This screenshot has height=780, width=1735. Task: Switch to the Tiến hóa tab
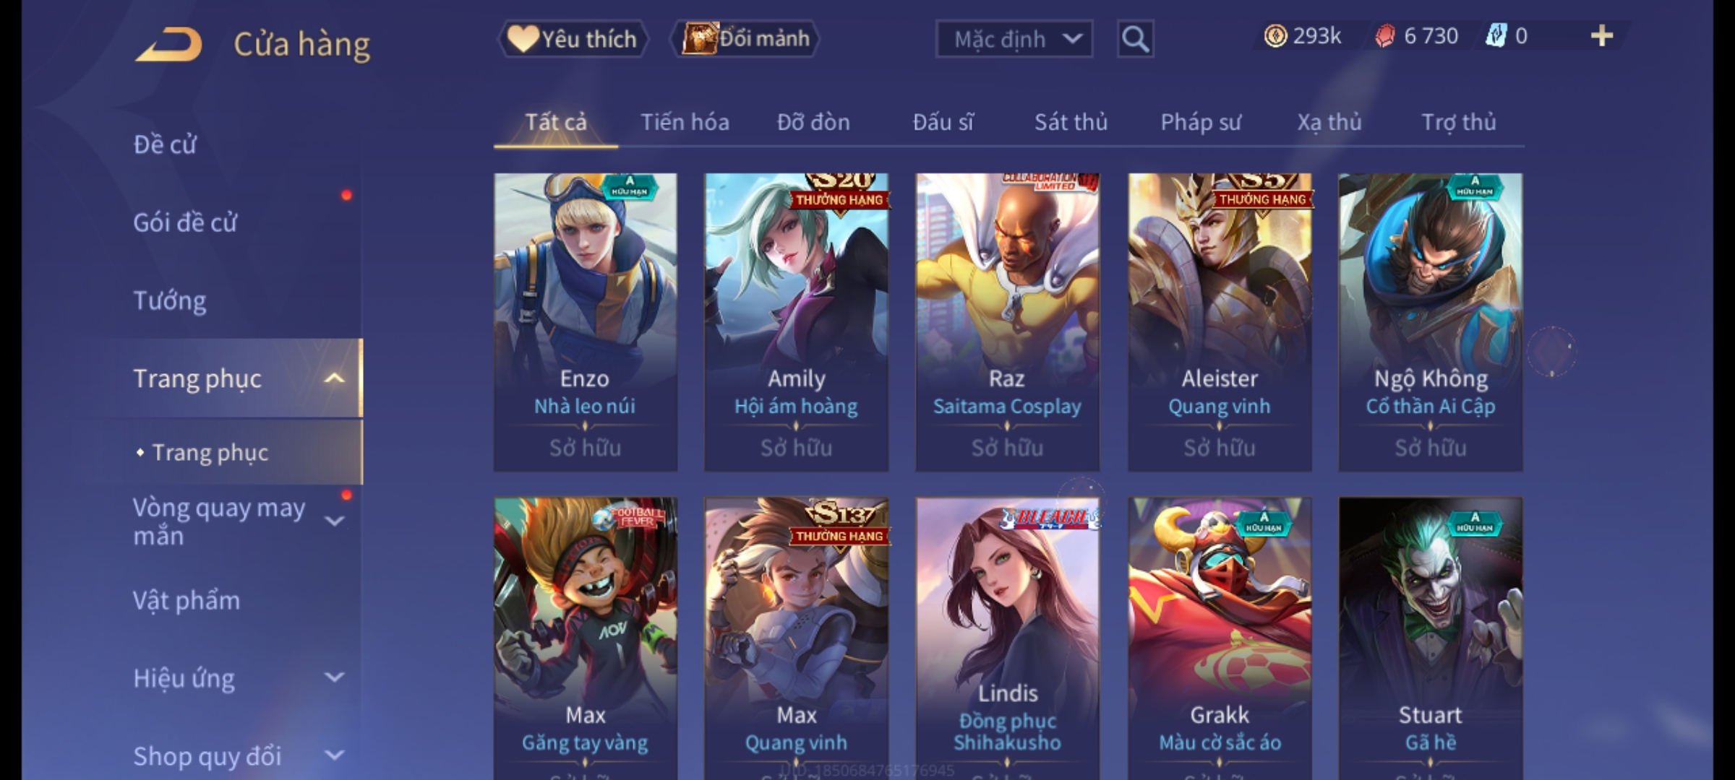tap(685, 122)
